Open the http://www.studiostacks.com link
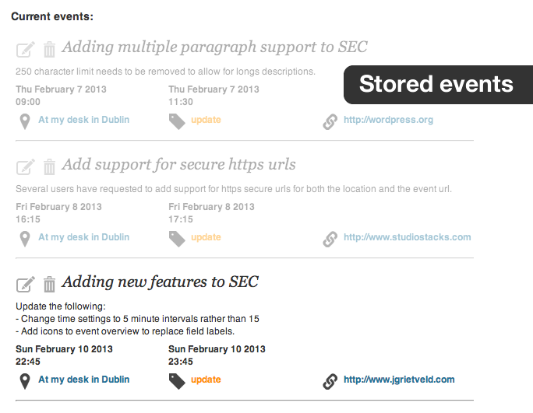The height and width of the screenshot is (413, 533). (408, 237)
